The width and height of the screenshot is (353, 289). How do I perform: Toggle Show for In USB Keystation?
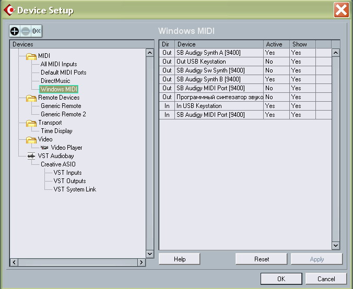[302, 106]
